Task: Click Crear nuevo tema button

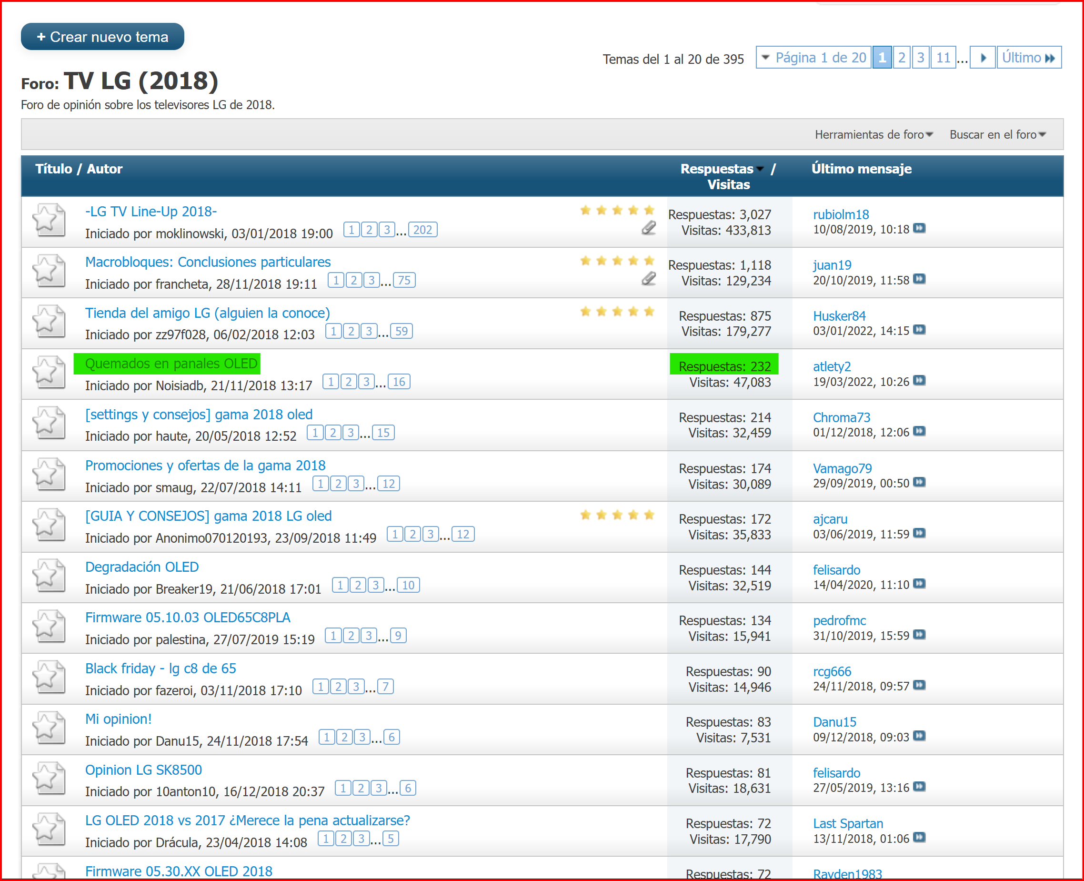Action: click(102, 37)
